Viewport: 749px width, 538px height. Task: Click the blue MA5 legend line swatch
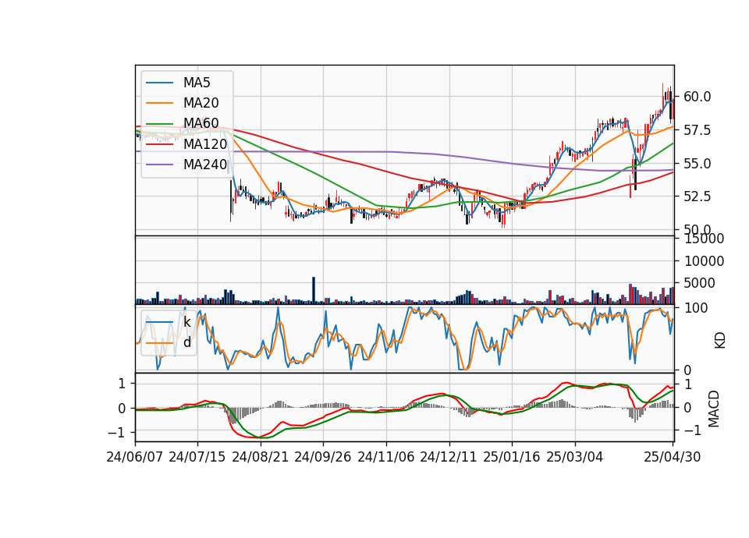pos(159,83)
